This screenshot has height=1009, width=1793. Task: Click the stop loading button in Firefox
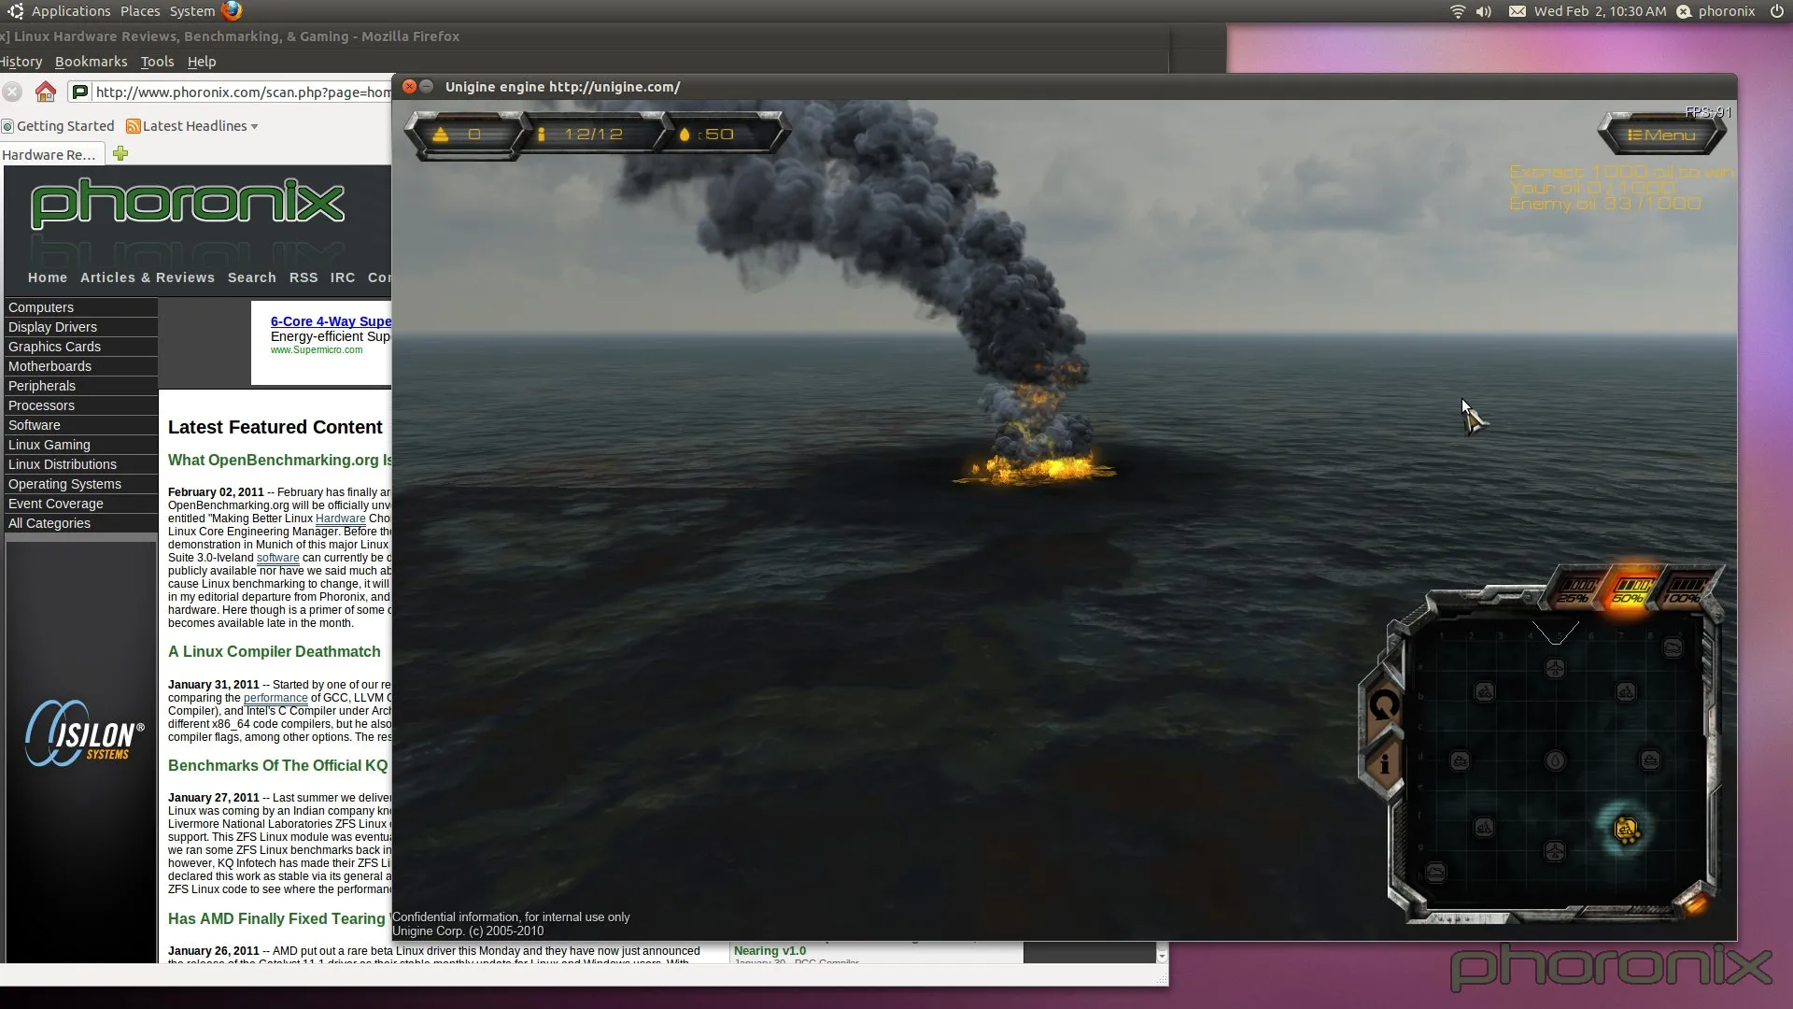12,92
